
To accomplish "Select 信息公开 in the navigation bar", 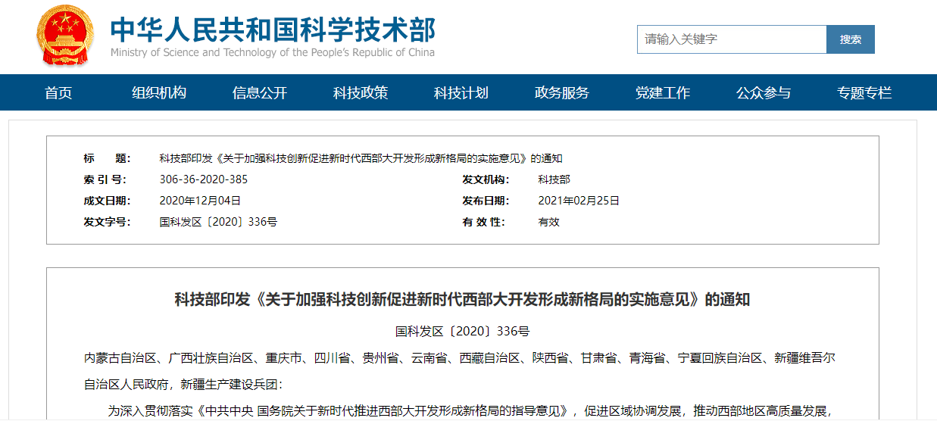I will (x=260, y=93).
